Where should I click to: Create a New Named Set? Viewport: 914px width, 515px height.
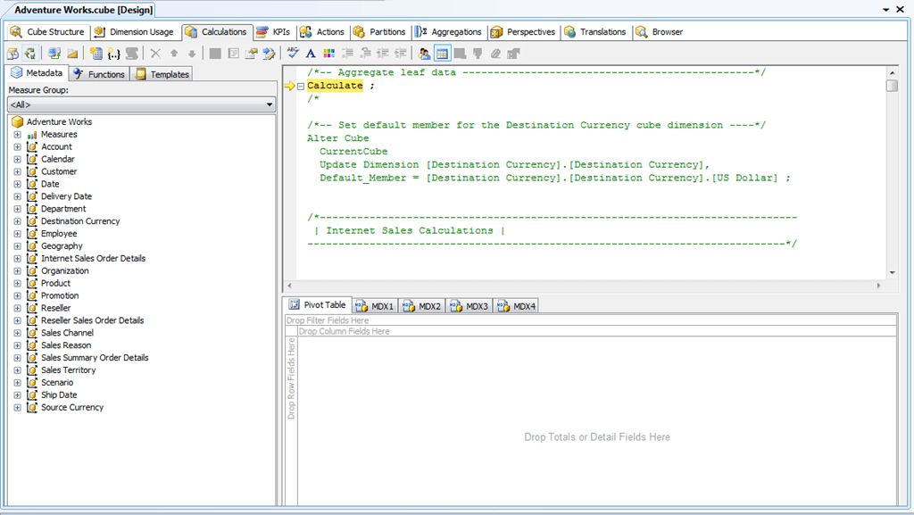click(114, 54)
